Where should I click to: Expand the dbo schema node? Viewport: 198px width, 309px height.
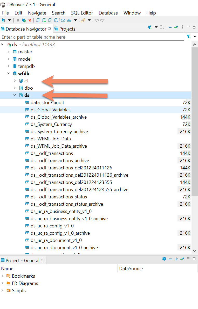pos(15,88)
